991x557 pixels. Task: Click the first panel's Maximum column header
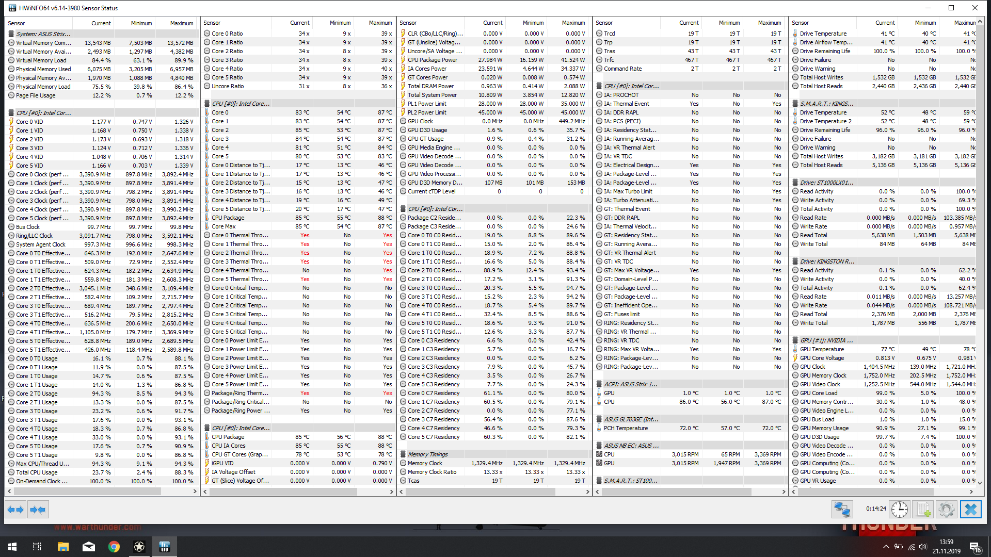pyautogui.click(x=175, y=23)
